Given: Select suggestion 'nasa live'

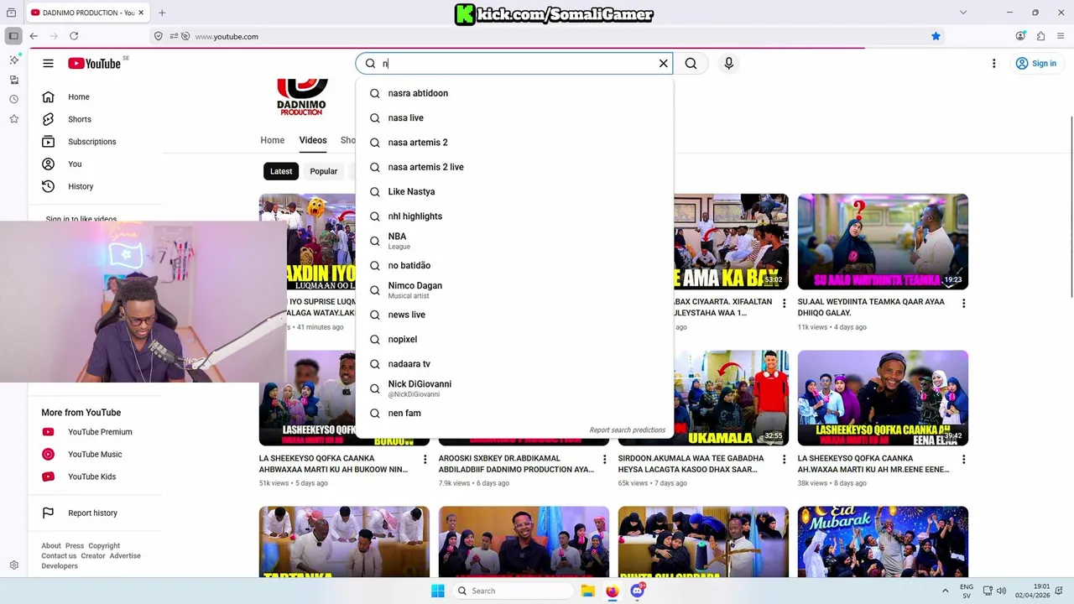Looking at the screenshot, I should click(514, 117).
